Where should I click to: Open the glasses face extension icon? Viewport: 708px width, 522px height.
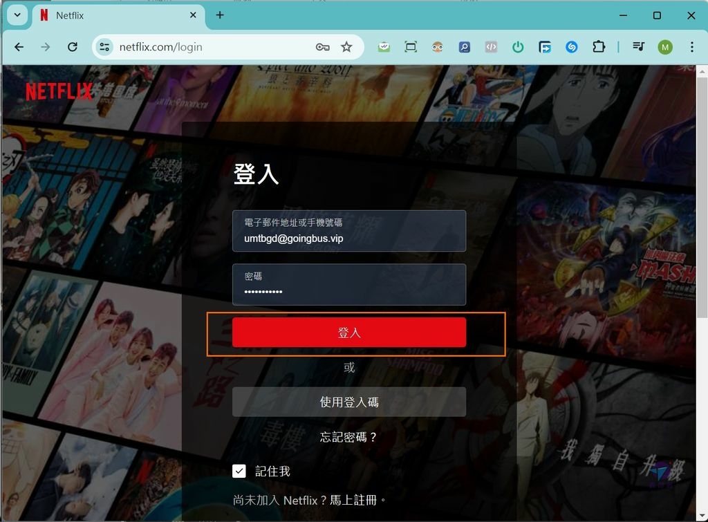[x=437, y=47]
